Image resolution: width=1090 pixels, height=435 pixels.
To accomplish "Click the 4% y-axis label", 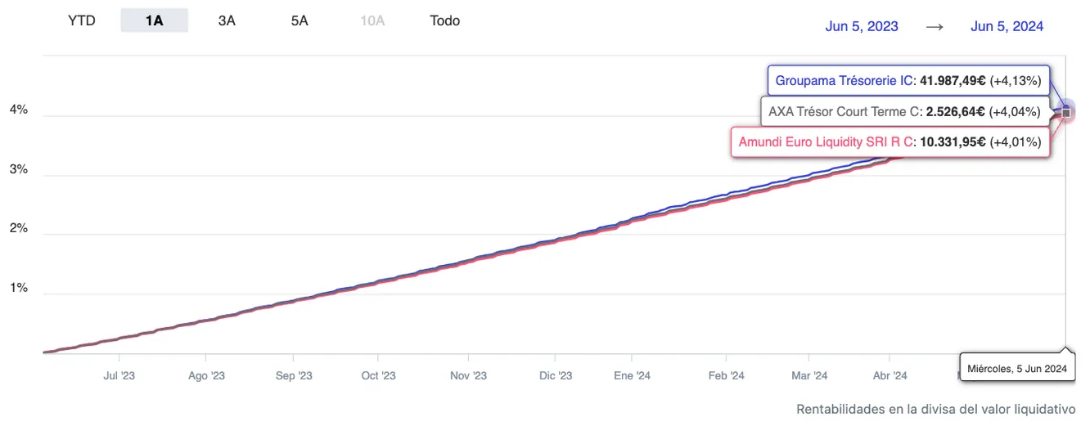I will pyautogui.click(x=19, y=110).
